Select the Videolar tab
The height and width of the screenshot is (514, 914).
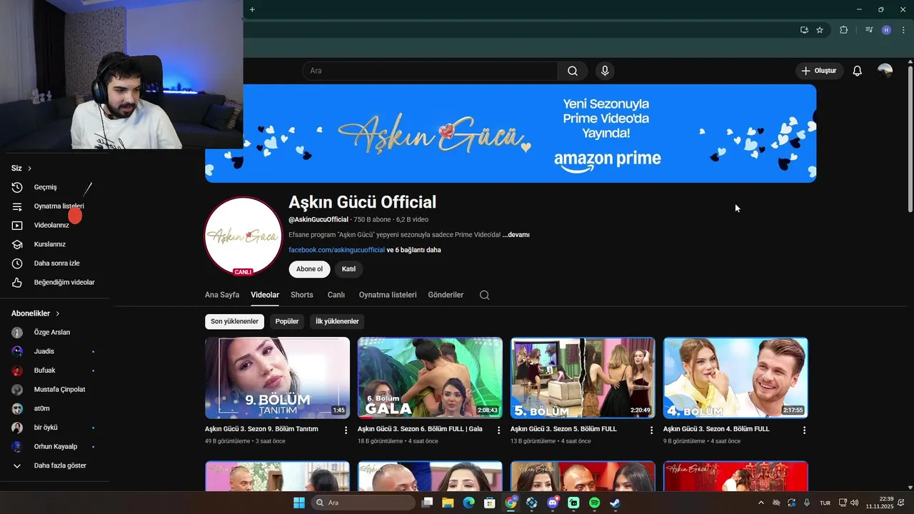tap(265, 295)
